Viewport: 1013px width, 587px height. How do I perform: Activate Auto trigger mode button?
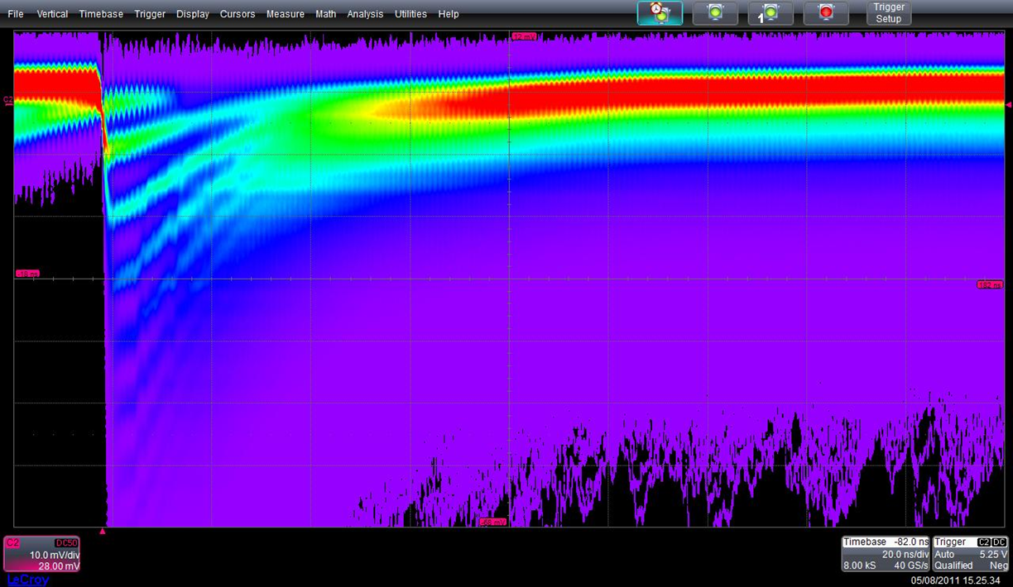pyautogui.click(x=660, y=13)
